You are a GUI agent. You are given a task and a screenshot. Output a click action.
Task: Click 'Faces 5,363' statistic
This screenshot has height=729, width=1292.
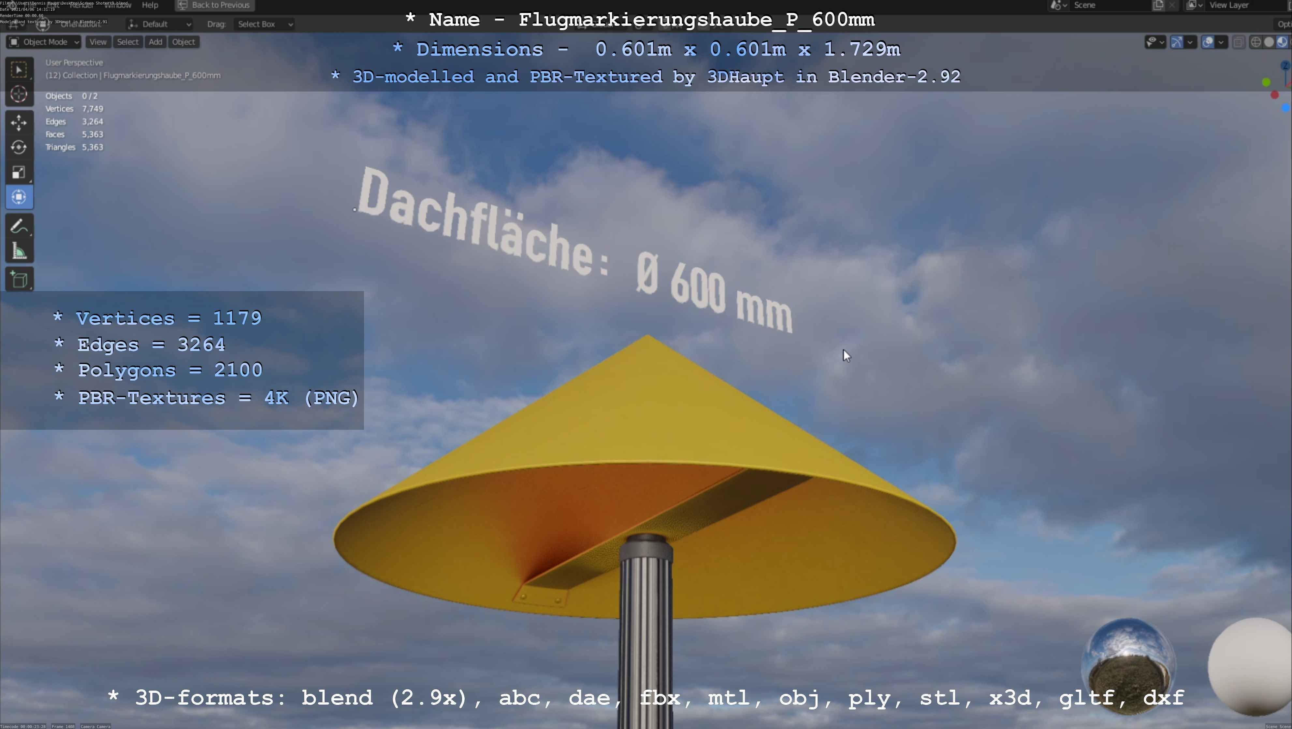(74, 134)
